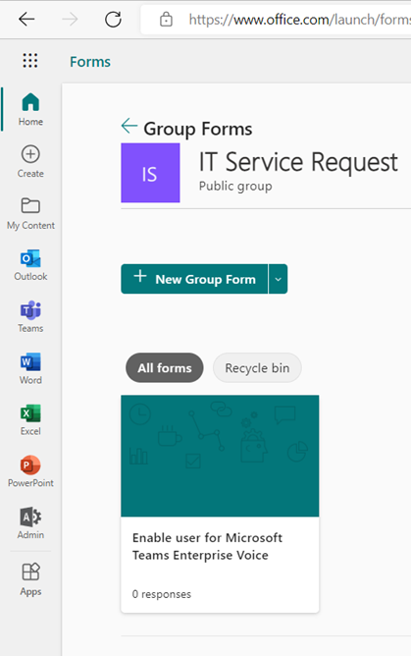Select the All forms tab
Viewport: 411px width, 656px height.
tap(165, 367)
